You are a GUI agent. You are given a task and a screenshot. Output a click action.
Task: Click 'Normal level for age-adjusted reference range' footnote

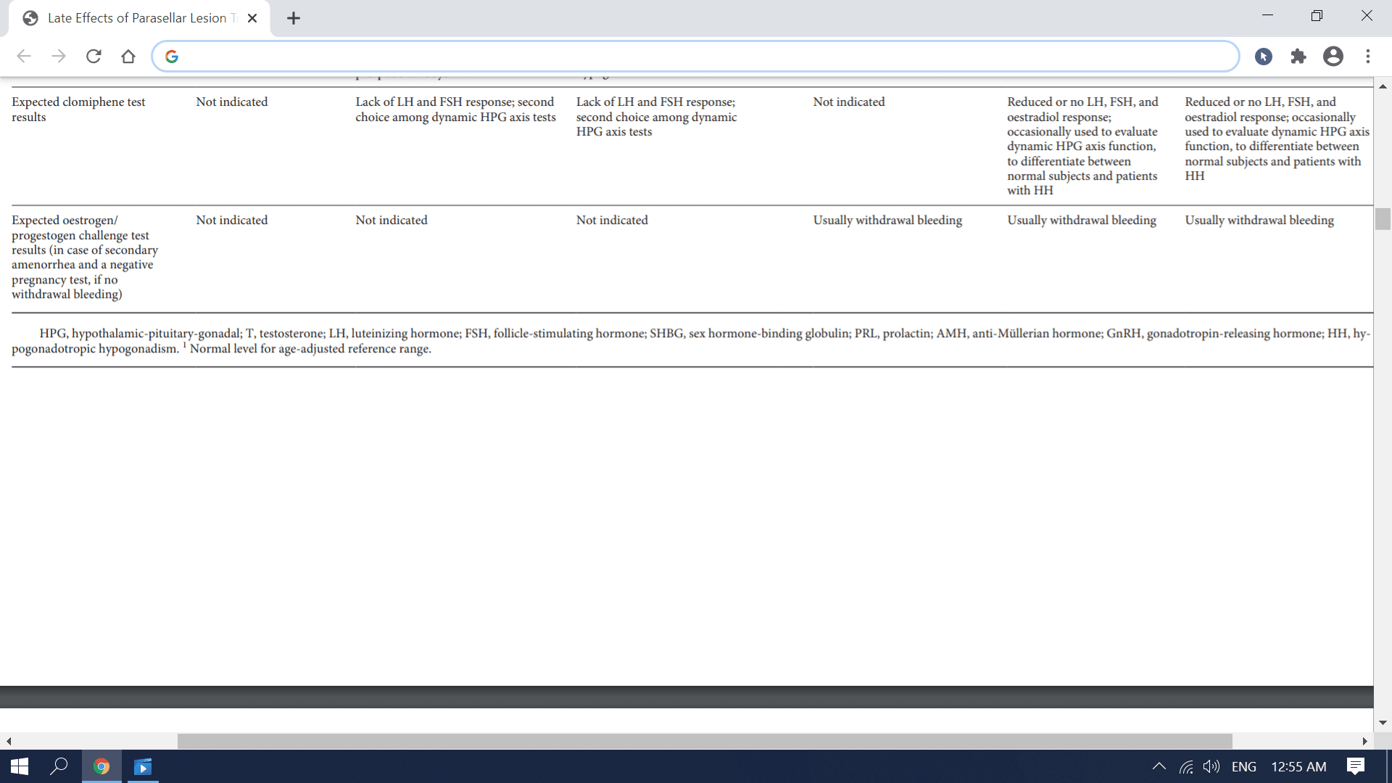tap(310, 349)
